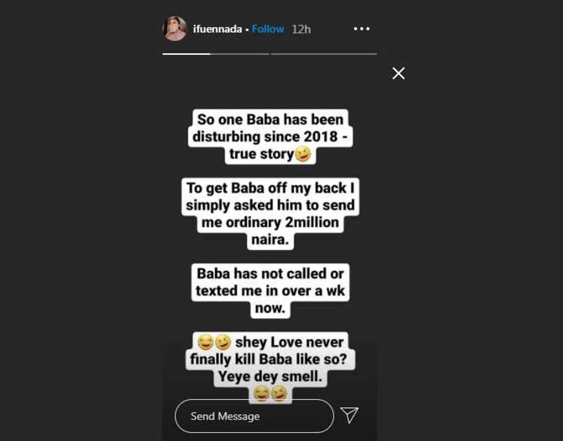Select the 'finally kill Baba like so?' text
The image size is (563, 441).
tap(268, 359)
